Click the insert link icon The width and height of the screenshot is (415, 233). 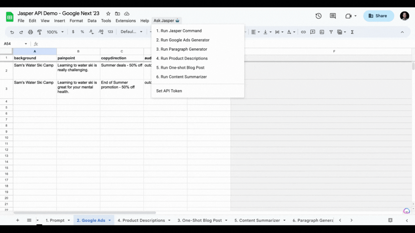tap(303, 32)
